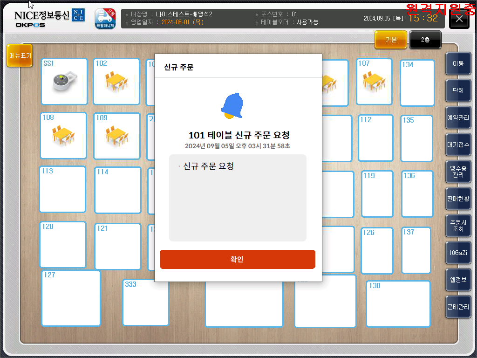Select empty table 127
The width and height of the screenshot is (477, 358).
(71, 298)
